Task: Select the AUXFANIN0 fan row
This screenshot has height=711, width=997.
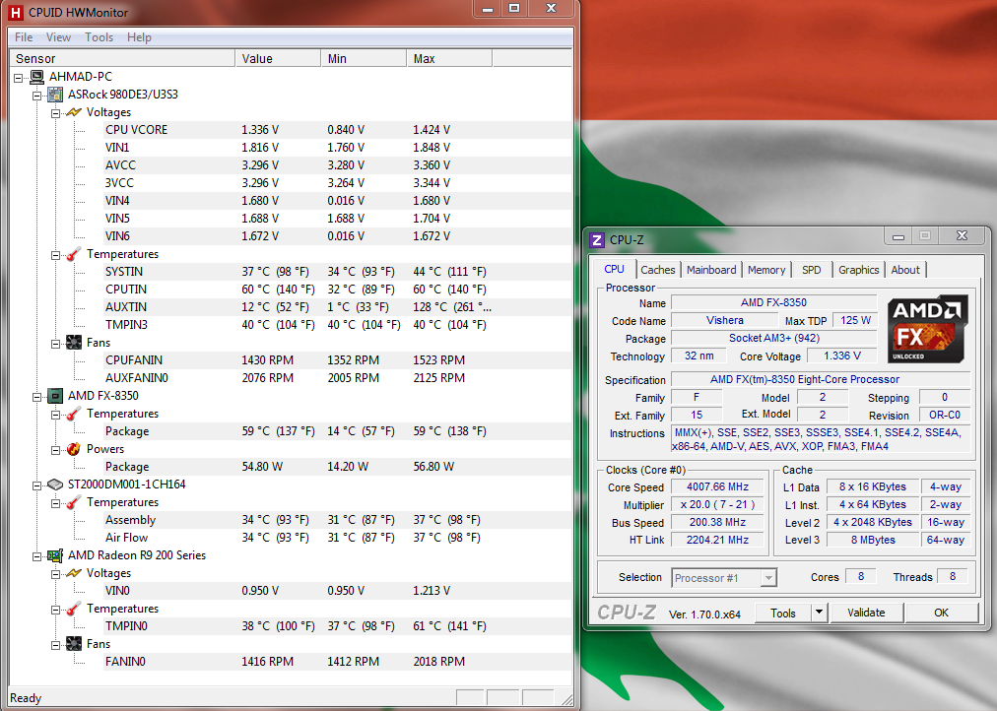Action: point(337,378)
